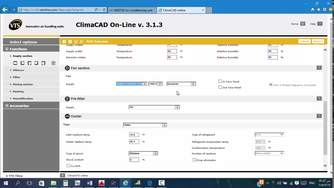Open the Windows Start menu

click(x=6, y=183)
